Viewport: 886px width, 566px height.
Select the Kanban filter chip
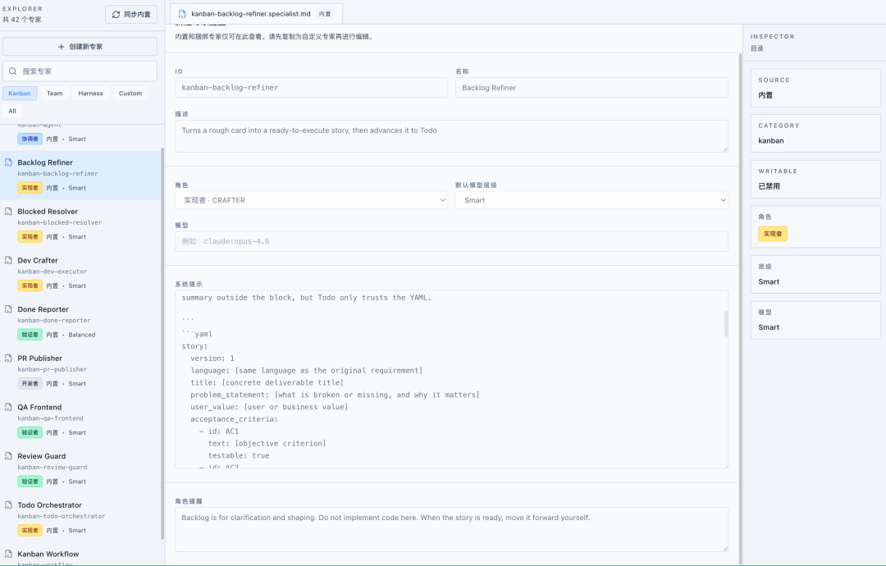(x=20, y=94)
